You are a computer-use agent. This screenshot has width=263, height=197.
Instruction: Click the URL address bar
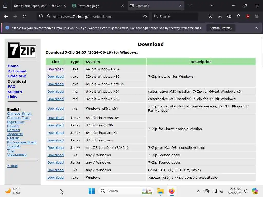tap(93, 17)
